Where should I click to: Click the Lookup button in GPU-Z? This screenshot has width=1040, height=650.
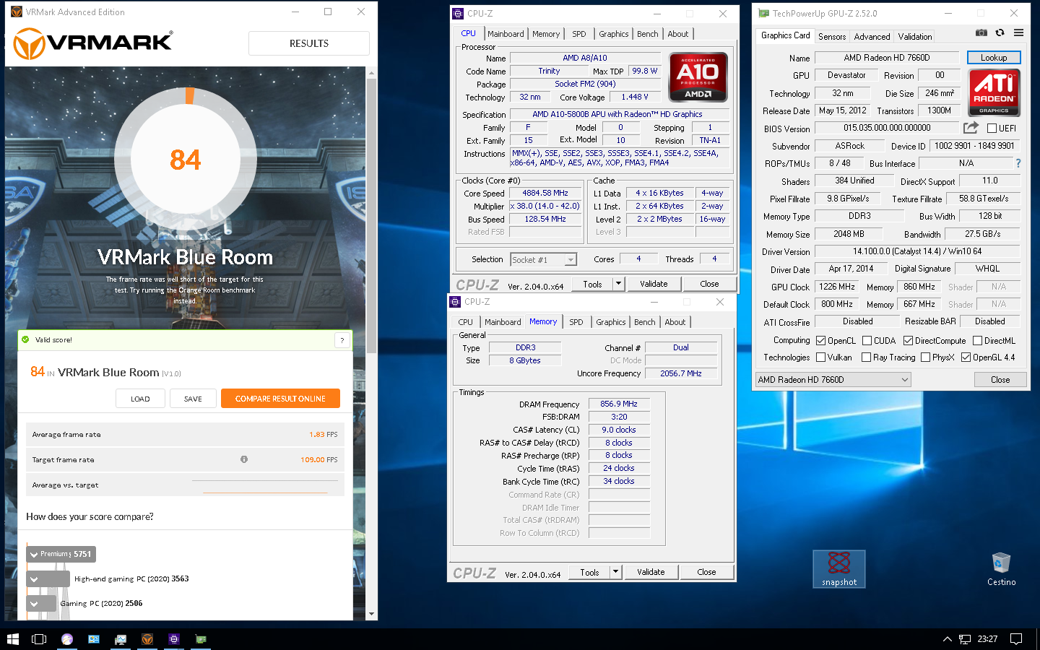pyautogui.click(x=994, y=58)
